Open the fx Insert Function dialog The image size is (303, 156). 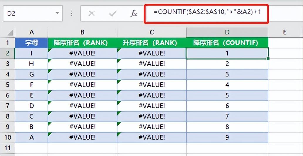click(134, 13)
